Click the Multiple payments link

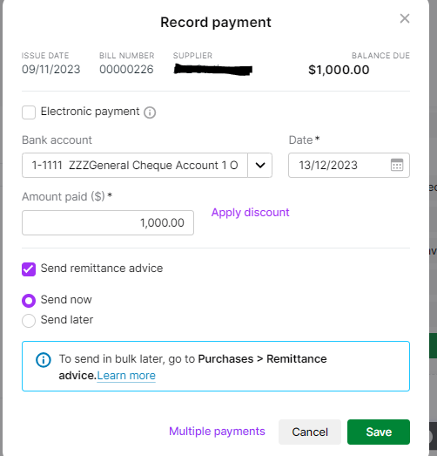(x=217, y=432)
